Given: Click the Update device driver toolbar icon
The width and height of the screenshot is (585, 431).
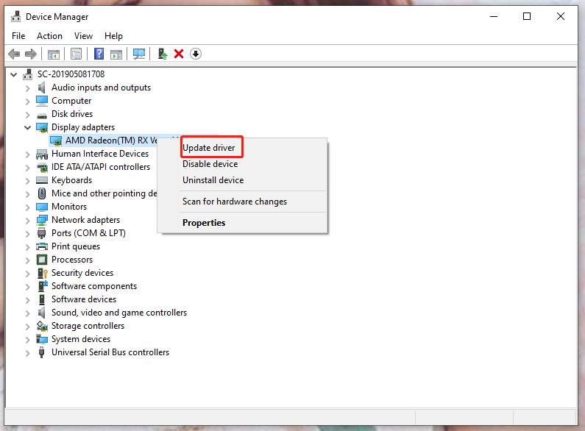Looking at the screenshot, I should point(163,54).
